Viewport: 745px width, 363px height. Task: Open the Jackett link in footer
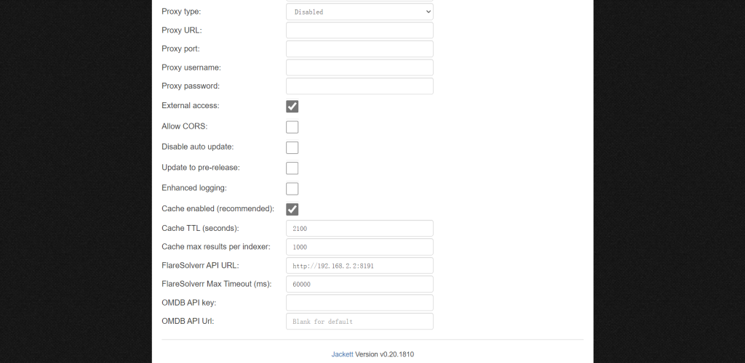coord(343,354)
